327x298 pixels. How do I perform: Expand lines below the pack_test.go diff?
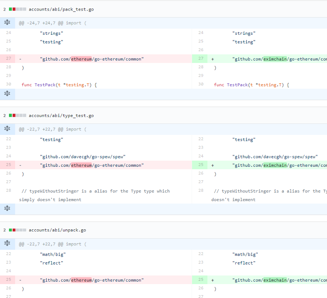pyautogui.click(x=7, y=94)
